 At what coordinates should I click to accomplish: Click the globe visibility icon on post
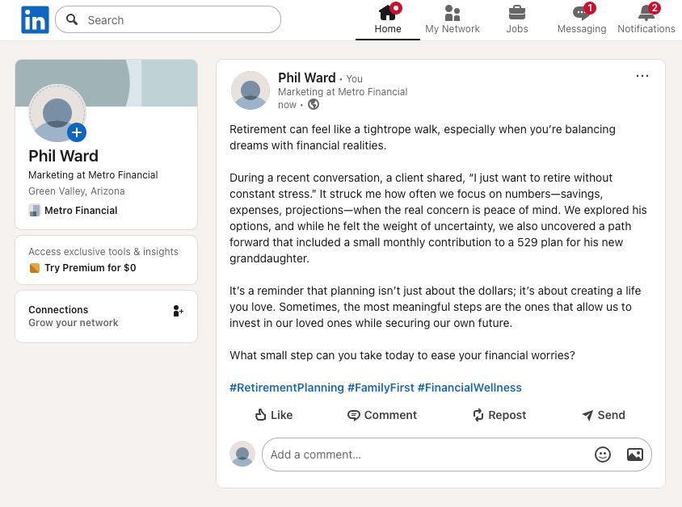pyautogui.click(x=314, y=105)
